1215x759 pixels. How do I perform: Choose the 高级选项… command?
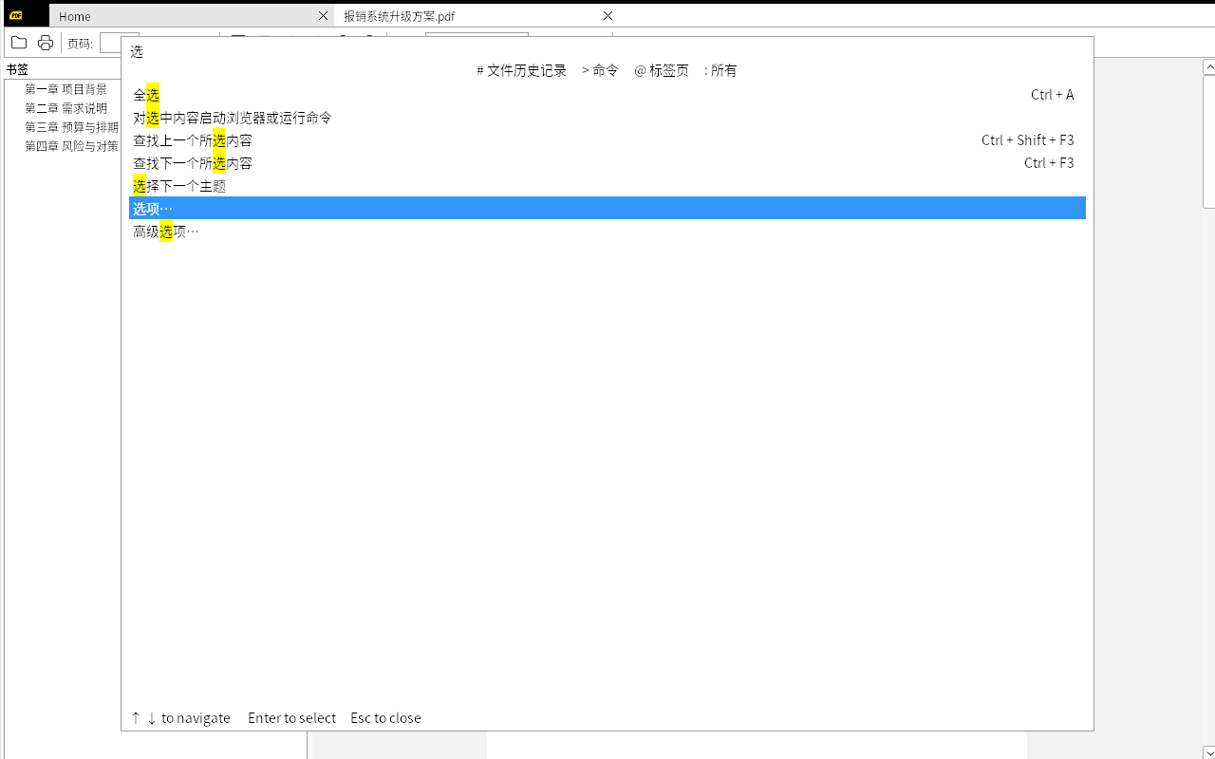pyautogui.click(x=607, y=231)
